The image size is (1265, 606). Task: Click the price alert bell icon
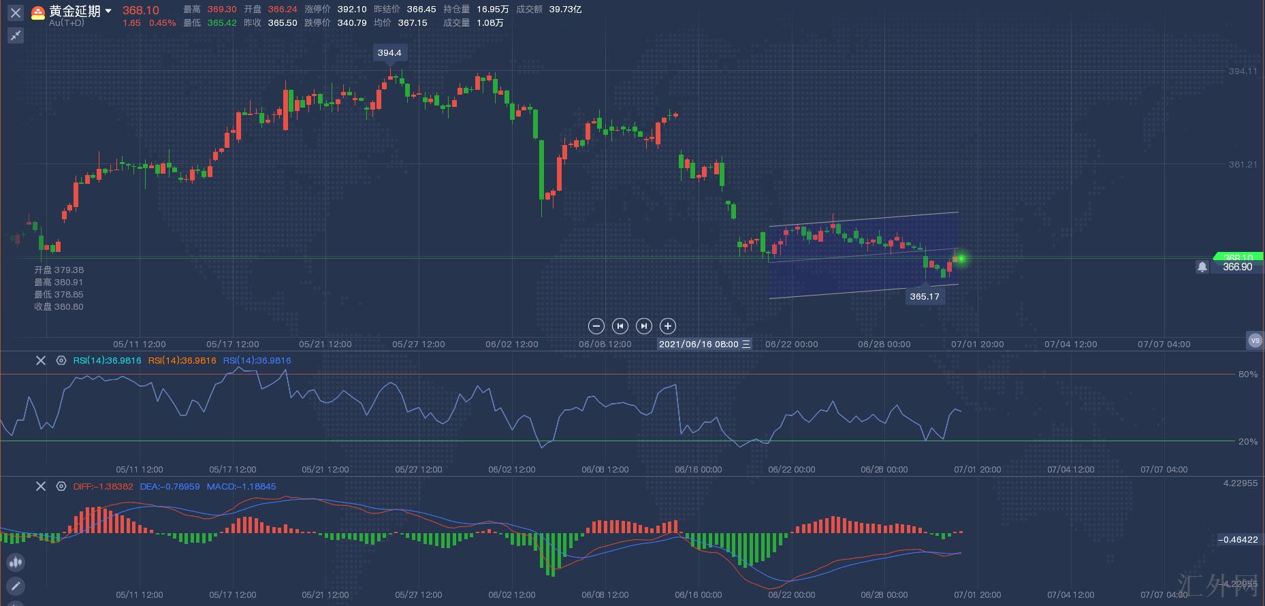[x=1202, y=267]
